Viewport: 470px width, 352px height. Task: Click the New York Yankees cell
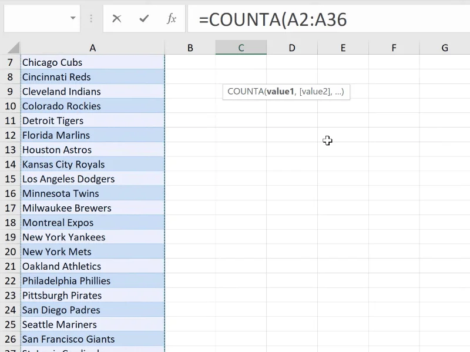point(93,237)
